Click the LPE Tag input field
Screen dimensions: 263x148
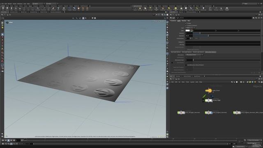pyautogui.click(x=223, y=44)
